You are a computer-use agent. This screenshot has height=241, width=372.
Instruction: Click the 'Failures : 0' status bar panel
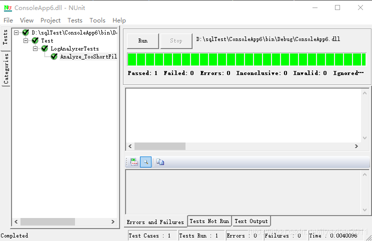285,235
